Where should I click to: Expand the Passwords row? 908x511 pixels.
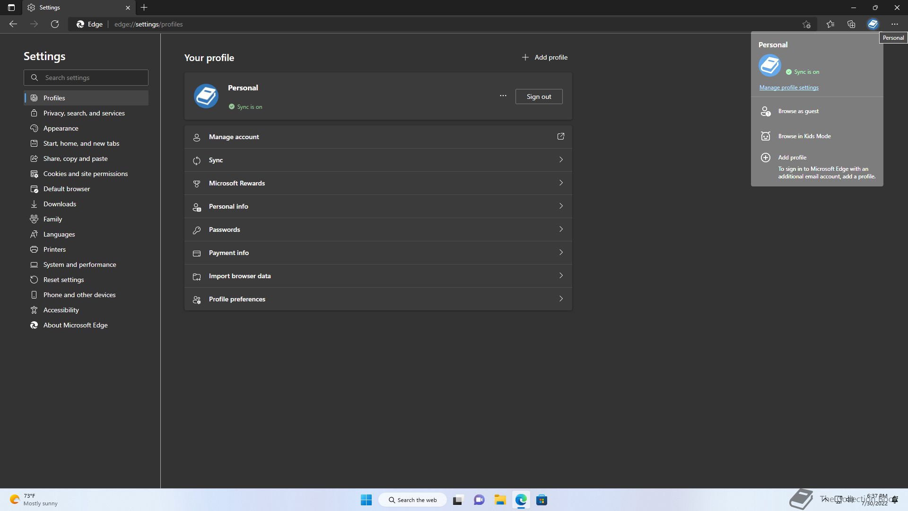coord(378,229)
